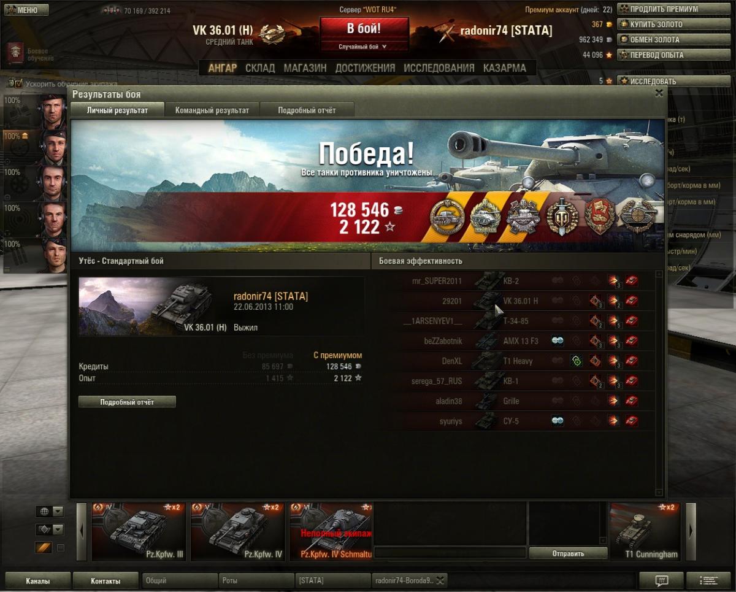Click the red В бой! button

tap(364, 28)
